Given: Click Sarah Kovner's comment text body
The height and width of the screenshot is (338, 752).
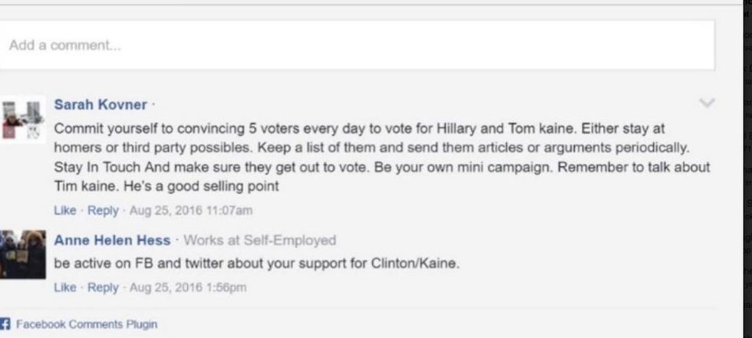Looking at the screenshot, I should coord(381,156).
